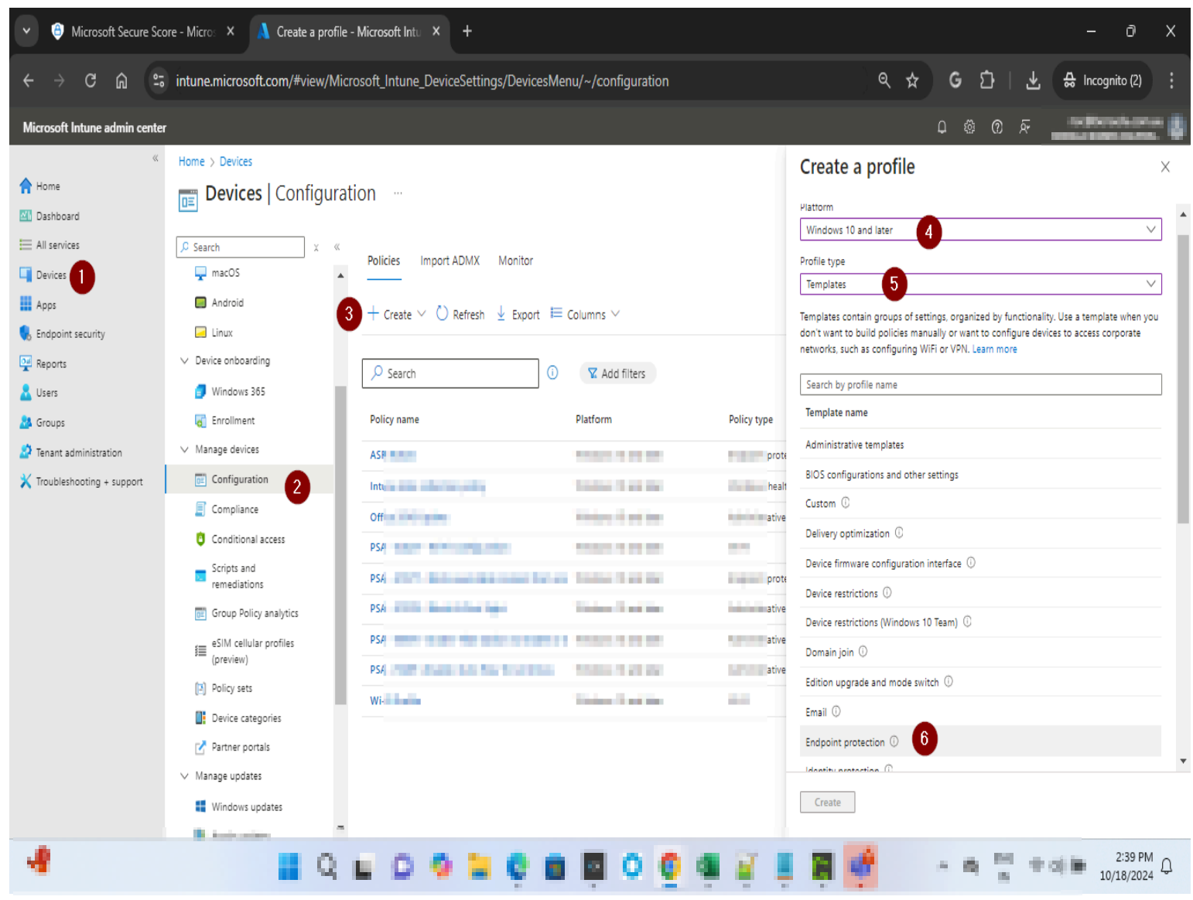Viewport: 1193px width, 900px height.
Task: Open the Columns dropdown
Action: tap(585, 314)
